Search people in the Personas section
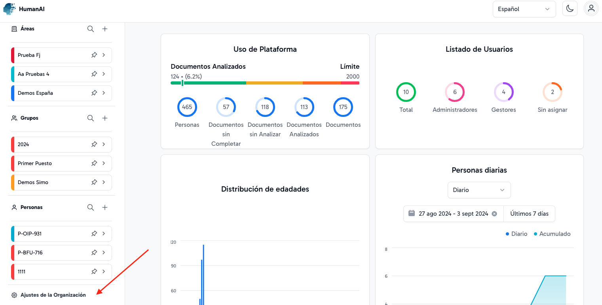 click(91, 207)
